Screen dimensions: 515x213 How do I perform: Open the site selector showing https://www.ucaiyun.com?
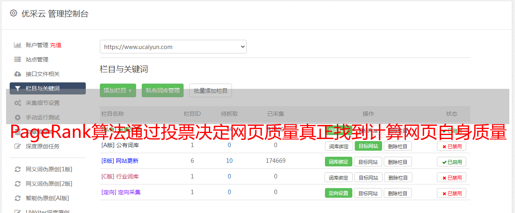173,47
